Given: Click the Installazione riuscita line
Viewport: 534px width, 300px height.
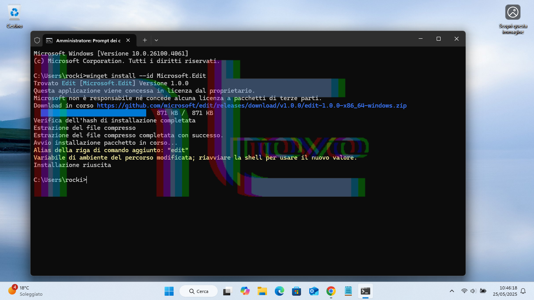Looking at the screenshot, I should 72,165.
